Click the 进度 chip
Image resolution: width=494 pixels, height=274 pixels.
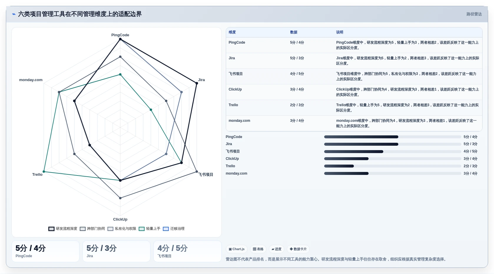[x=276, y=249]
